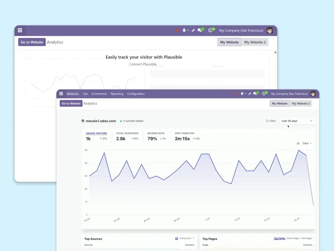Image resolution: width=334 pixels, height=251 pixels.
Task: Click the chart download icon
Action: 298,143
